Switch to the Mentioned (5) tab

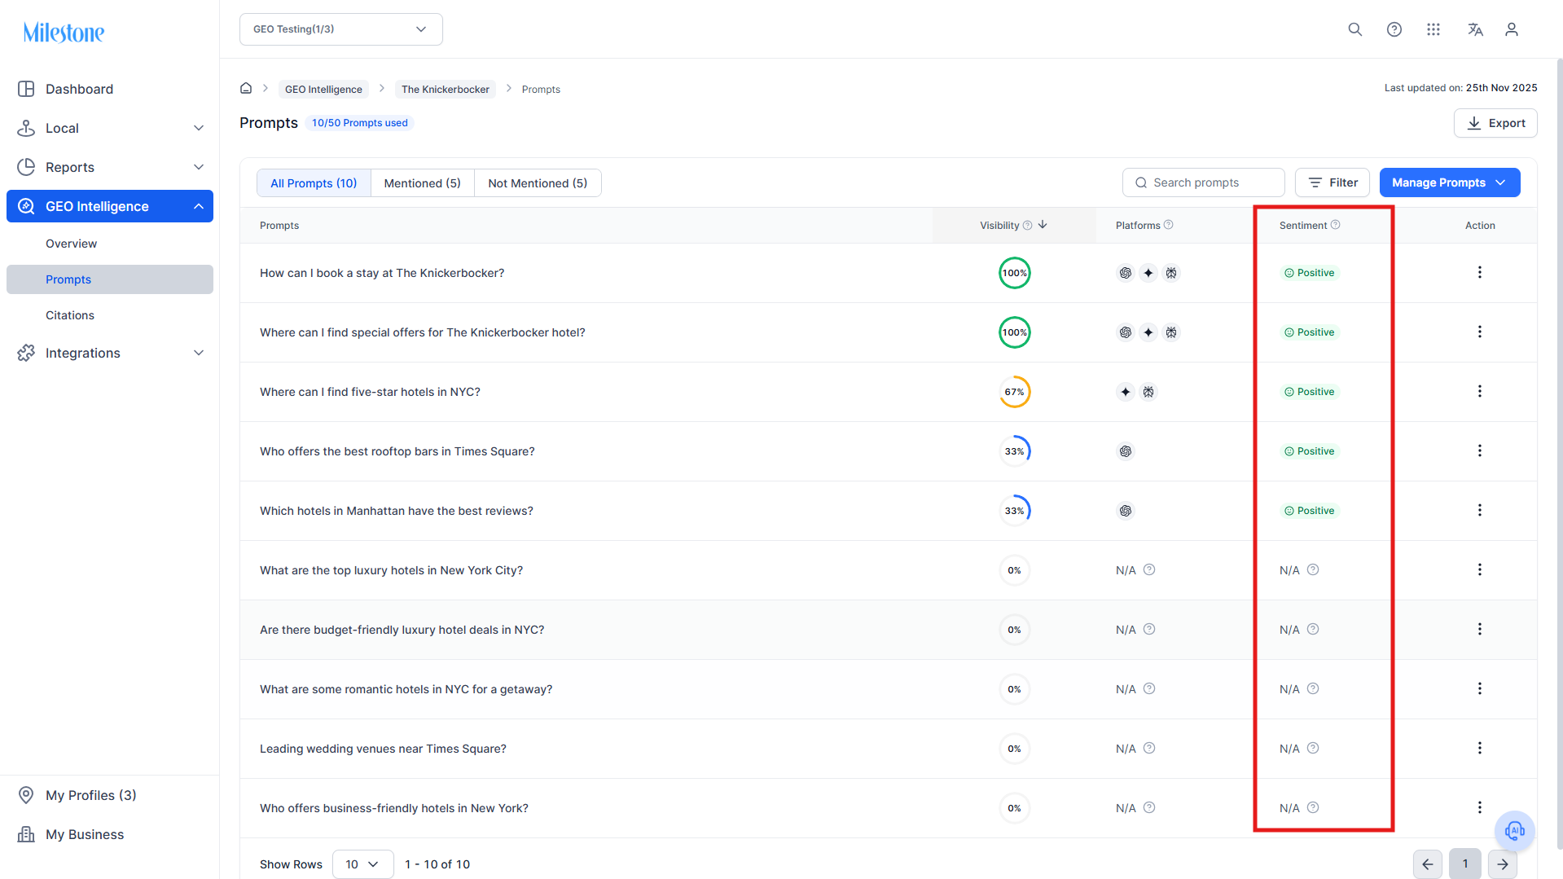[422, 183]
